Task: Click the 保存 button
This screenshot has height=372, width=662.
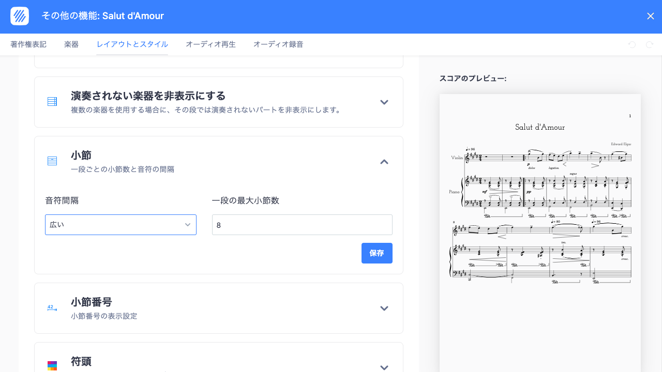Action: [377, 253]
